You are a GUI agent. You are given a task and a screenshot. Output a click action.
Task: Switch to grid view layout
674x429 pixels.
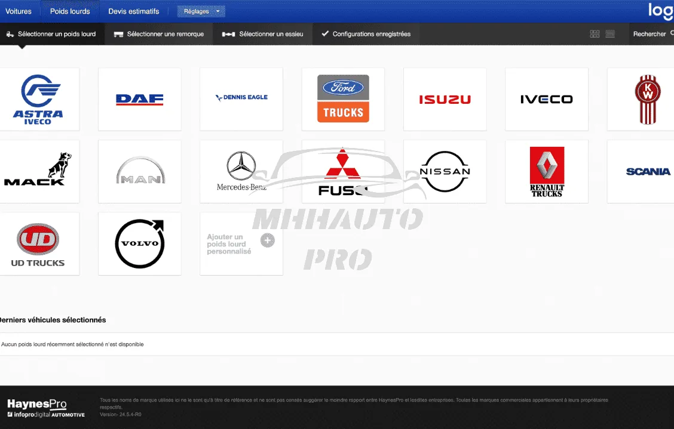click(x=595, y=34)
